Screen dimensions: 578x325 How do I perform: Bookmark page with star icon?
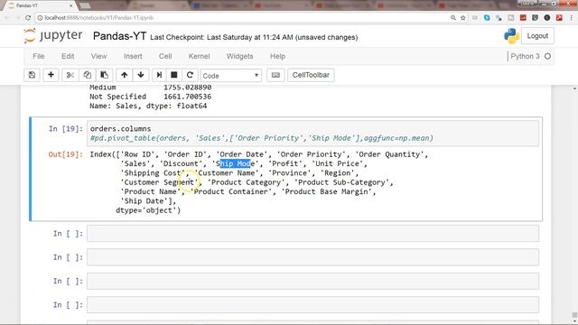point(463,18)
